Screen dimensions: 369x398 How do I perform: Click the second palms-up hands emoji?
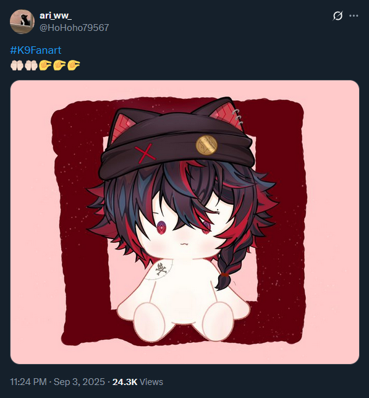click(32, 66)
